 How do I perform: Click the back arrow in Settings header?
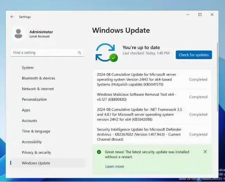coord(12,17)
